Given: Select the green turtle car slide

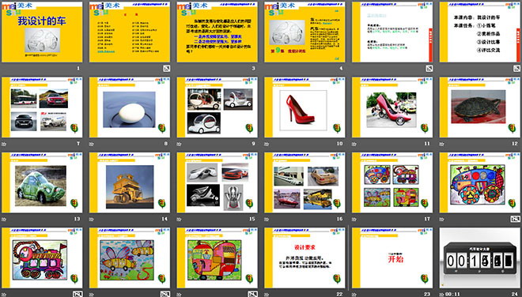Looking at the screenshot, I should coord(42,182).
